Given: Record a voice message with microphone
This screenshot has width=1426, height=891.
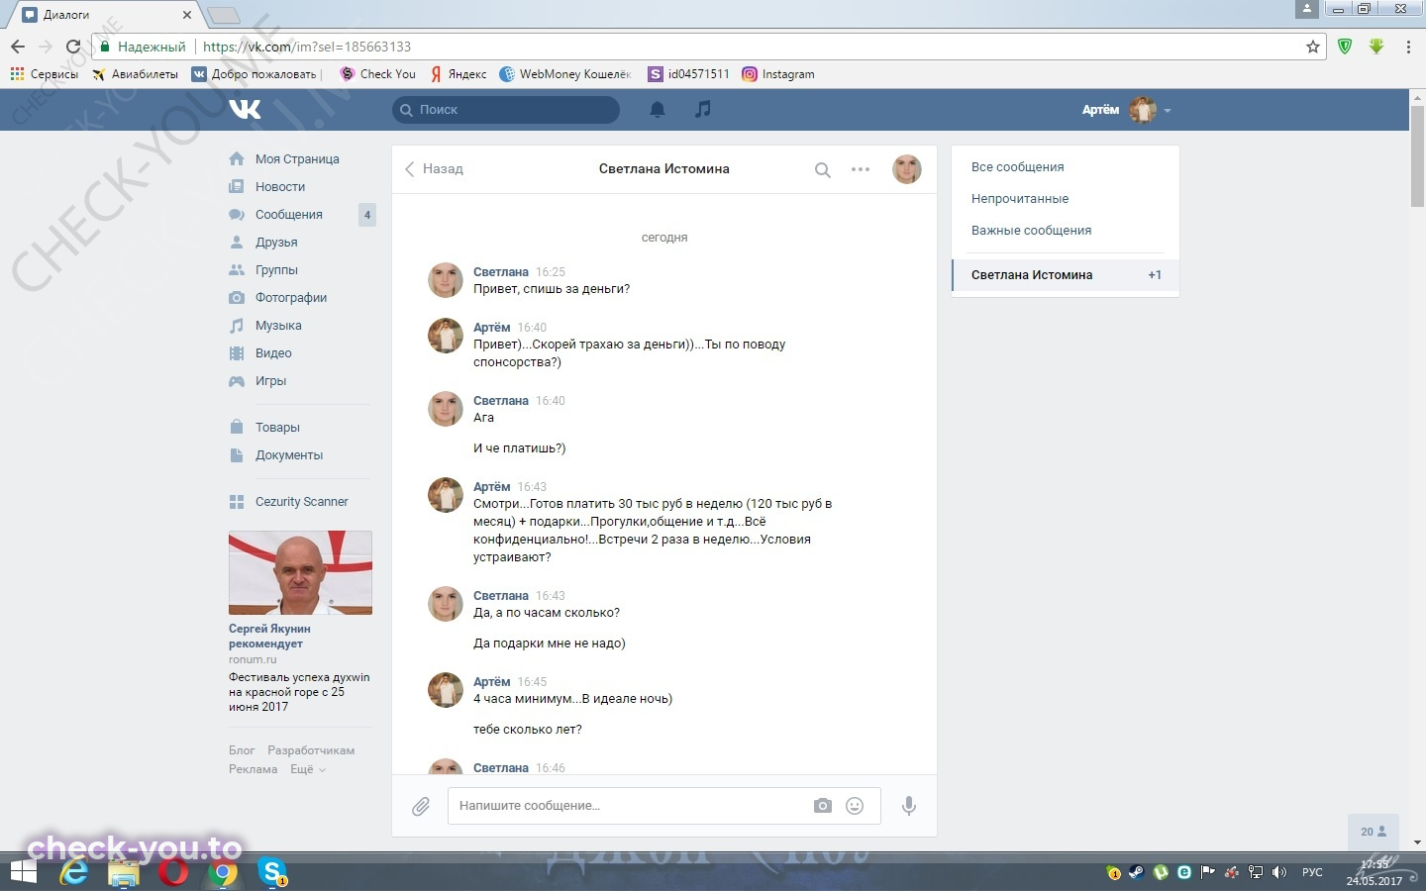Looking at the screenshot, I should click(x=908, y=806).
